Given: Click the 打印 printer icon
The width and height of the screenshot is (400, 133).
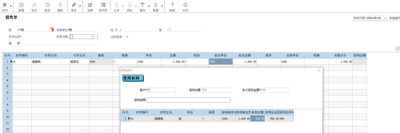Looking at the screenshot, I should pyautogui.click(x=4, y=5).
